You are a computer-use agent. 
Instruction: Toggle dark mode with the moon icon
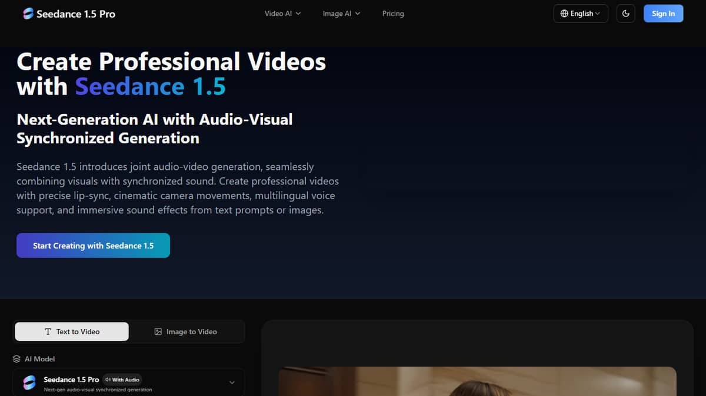pyautogui.click(x=625, y=14)
